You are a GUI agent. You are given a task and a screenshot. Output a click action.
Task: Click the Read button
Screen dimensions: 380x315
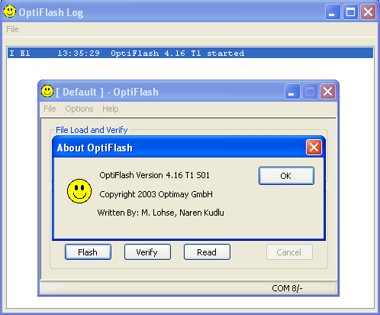point(207,252)
